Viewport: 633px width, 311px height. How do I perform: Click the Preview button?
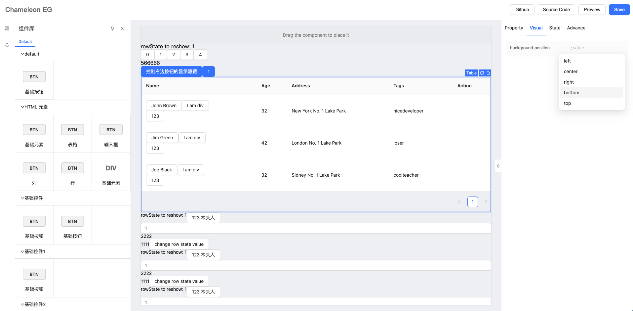(592, 10)
